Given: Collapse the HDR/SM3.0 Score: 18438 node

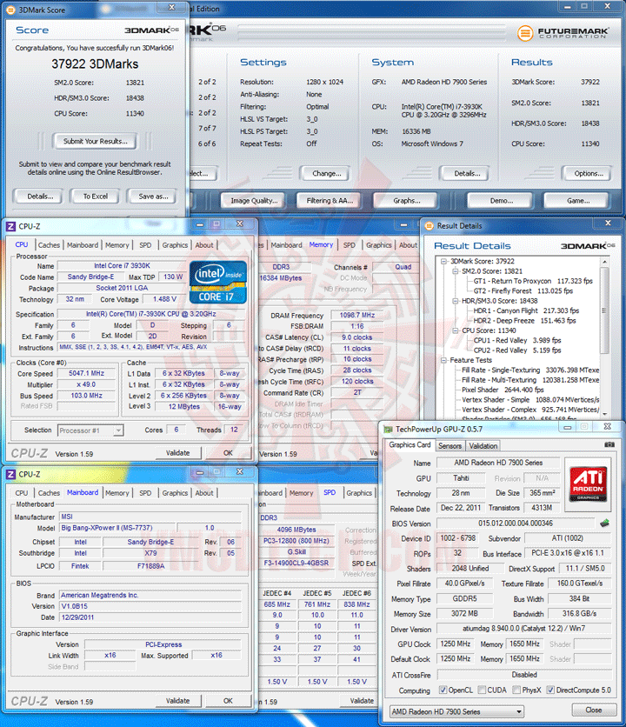Looking at the screenshot, I should 456,301.
